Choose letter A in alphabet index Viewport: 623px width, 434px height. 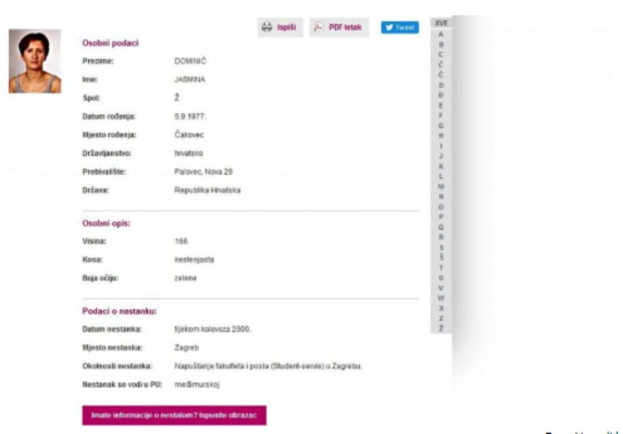click(x=440, y=34)
